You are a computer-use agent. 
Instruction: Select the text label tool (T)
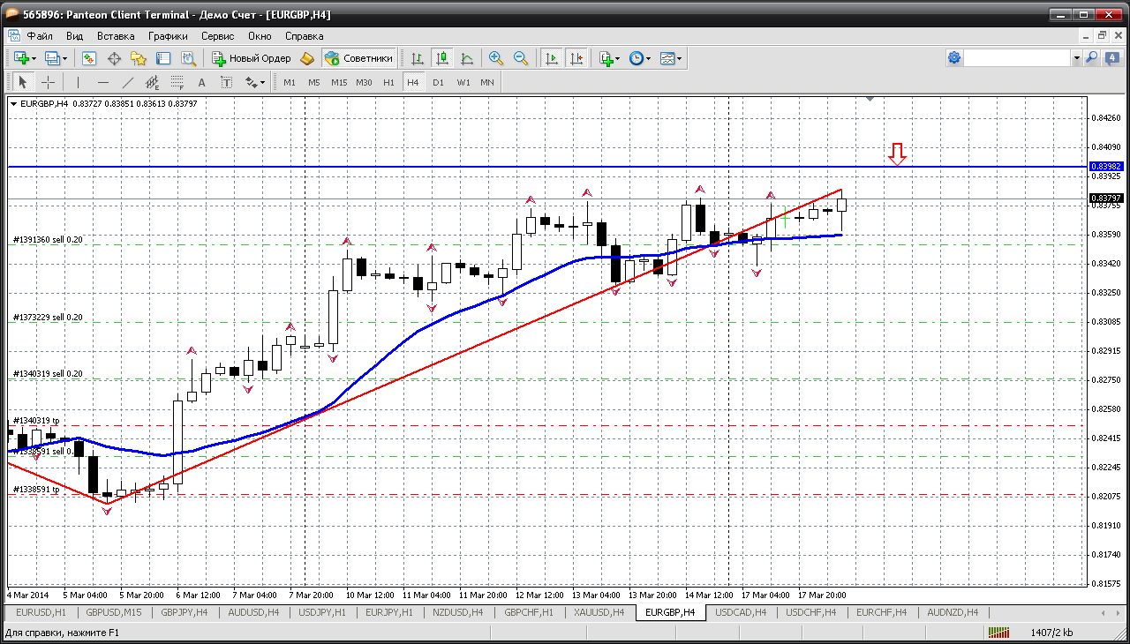click(x=226, y=82)
